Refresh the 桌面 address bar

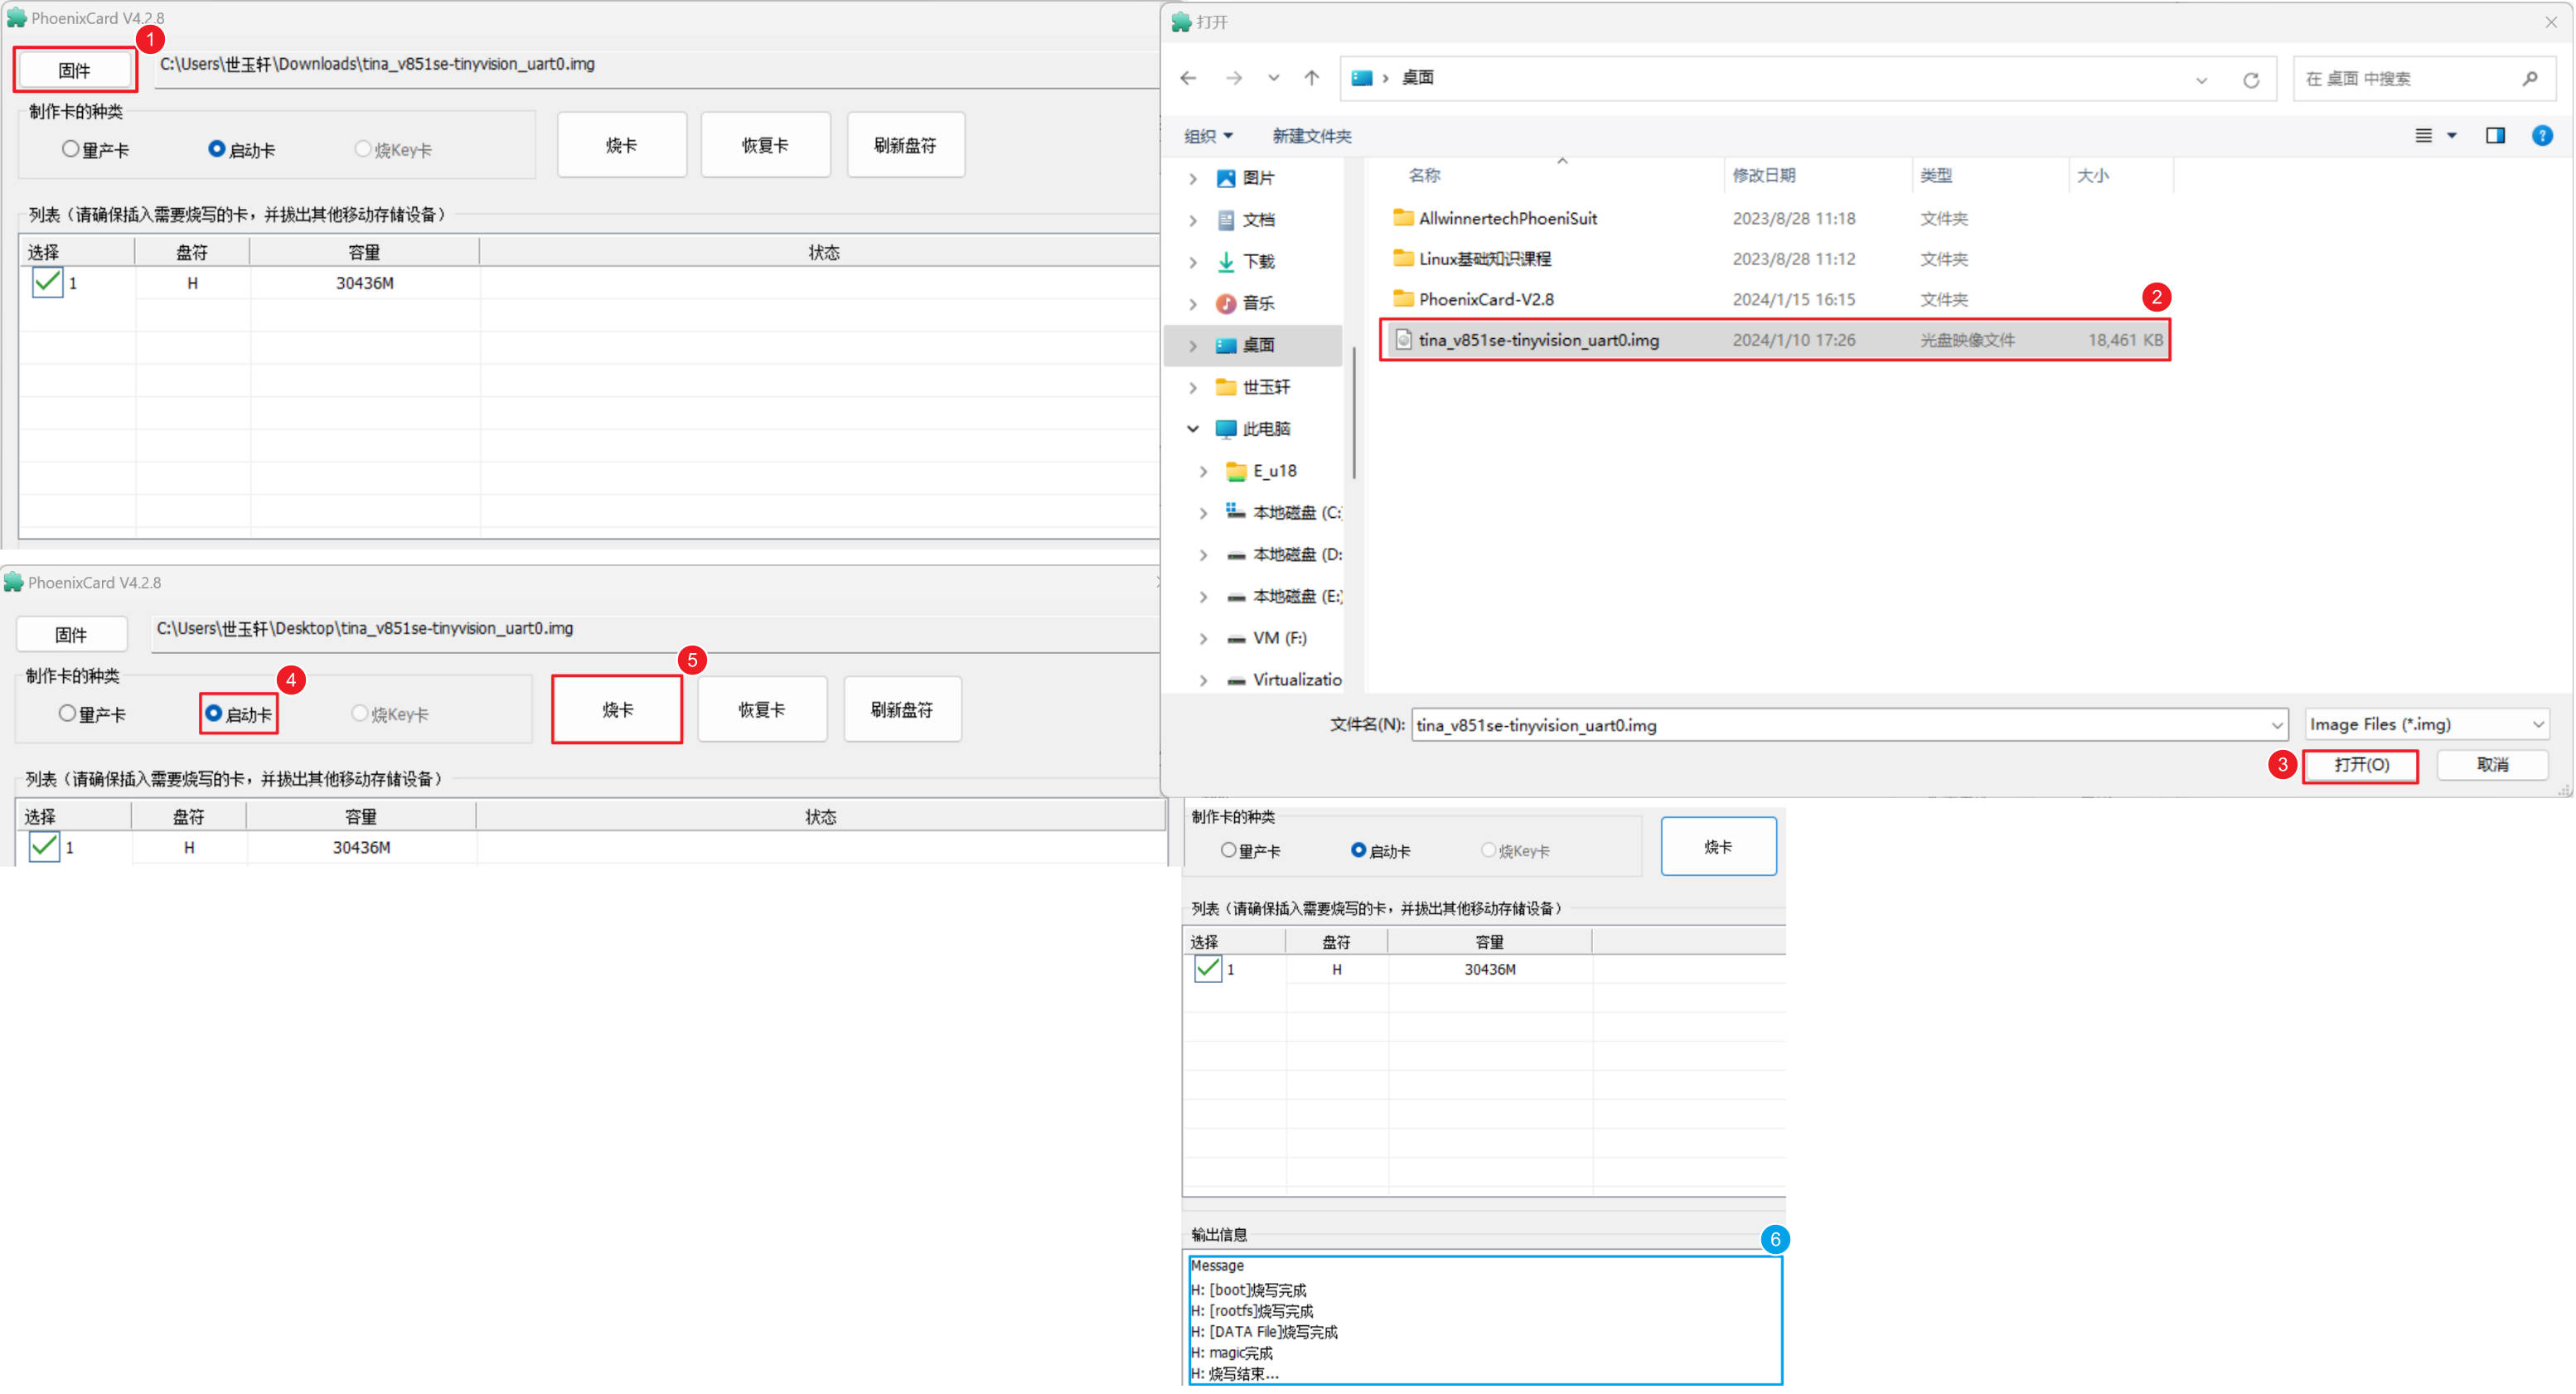coord(2252,79)
